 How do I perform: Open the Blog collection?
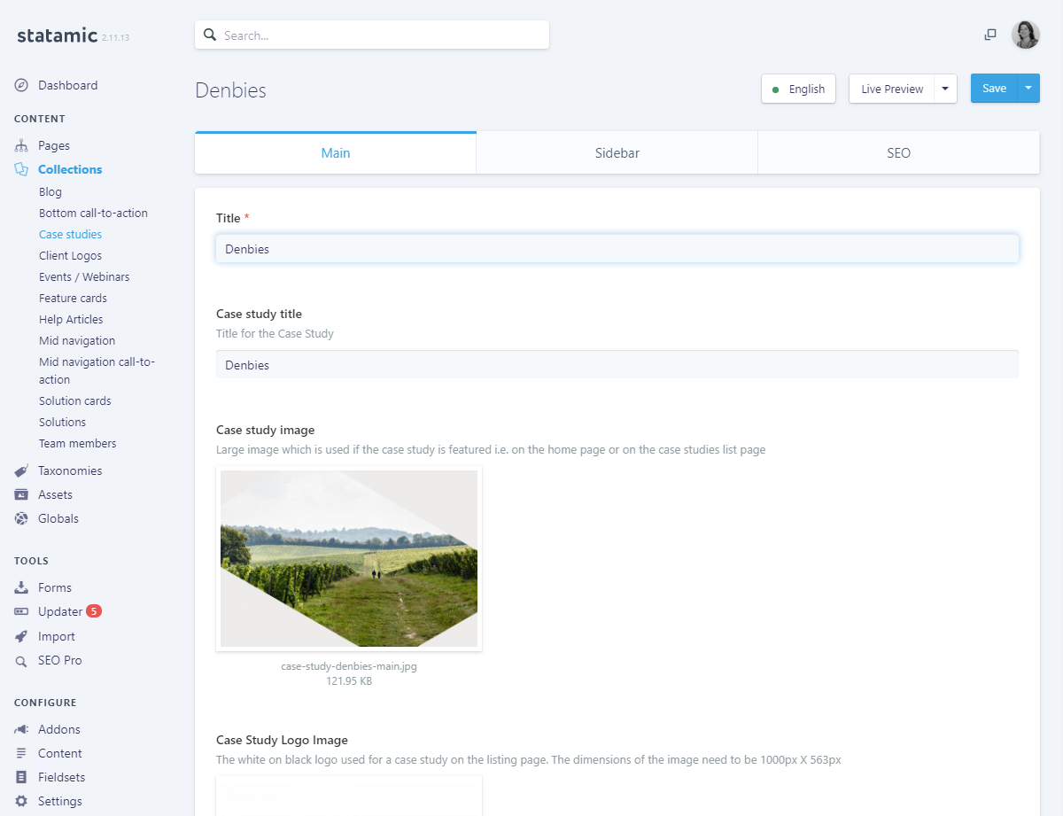point(50,192)
